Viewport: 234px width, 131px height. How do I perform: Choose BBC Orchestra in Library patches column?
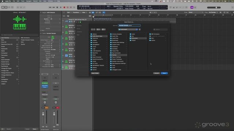[29, 38]
